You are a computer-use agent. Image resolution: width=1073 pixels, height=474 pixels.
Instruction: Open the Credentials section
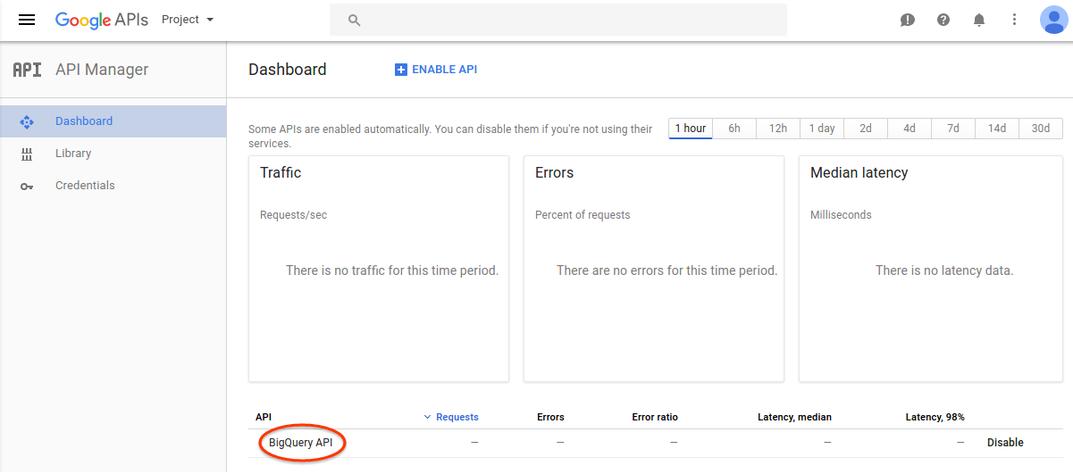click(x=85, y=186)
